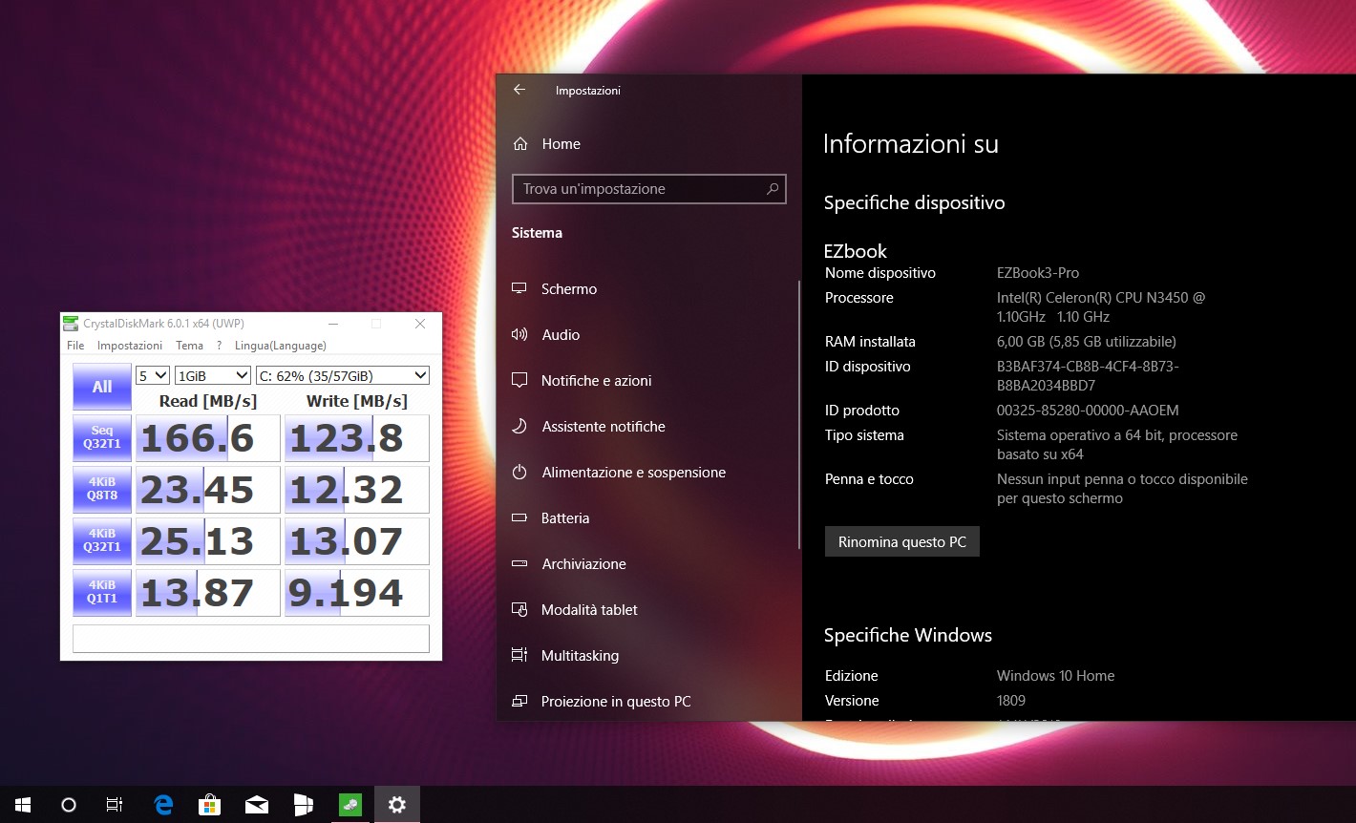The width and height of the screenshot is (1356, 823).
Task: Launch Microsoft Edge from taskbar
Action: pyautogui.click(x=163, y=805)
